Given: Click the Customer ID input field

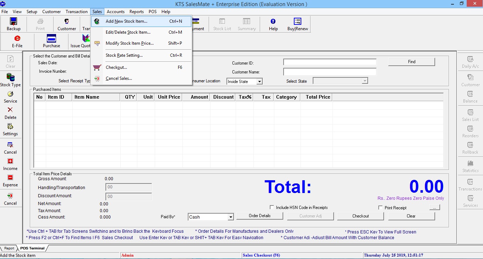Looking at the screenshot, I should [x=330, y=62].
